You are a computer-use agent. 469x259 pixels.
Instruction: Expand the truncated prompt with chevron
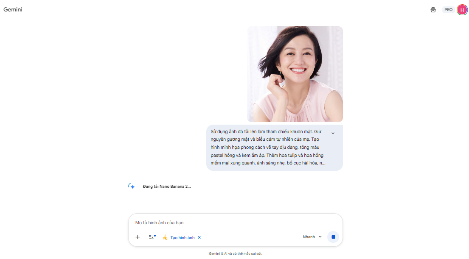point(333,133)
